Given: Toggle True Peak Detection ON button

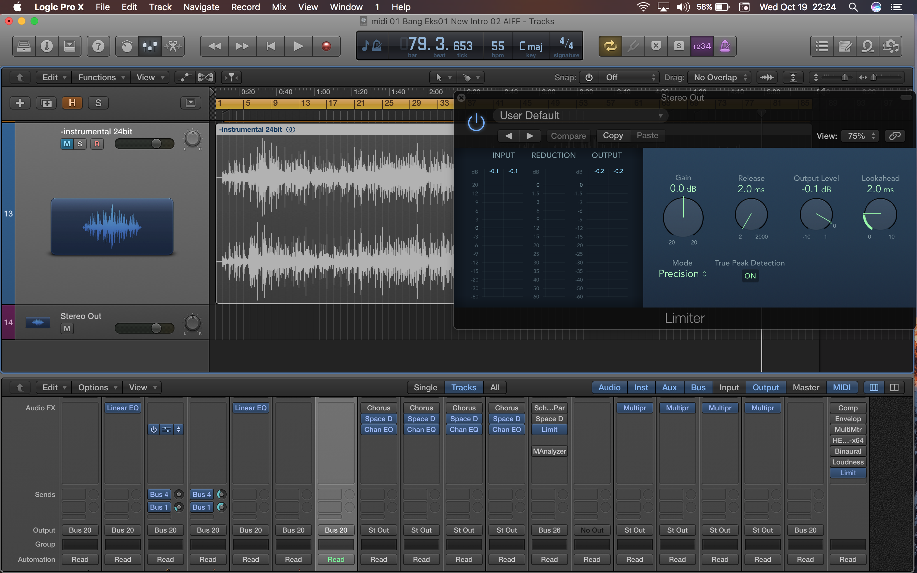Looking at the screenshot, I should (750, 276).
